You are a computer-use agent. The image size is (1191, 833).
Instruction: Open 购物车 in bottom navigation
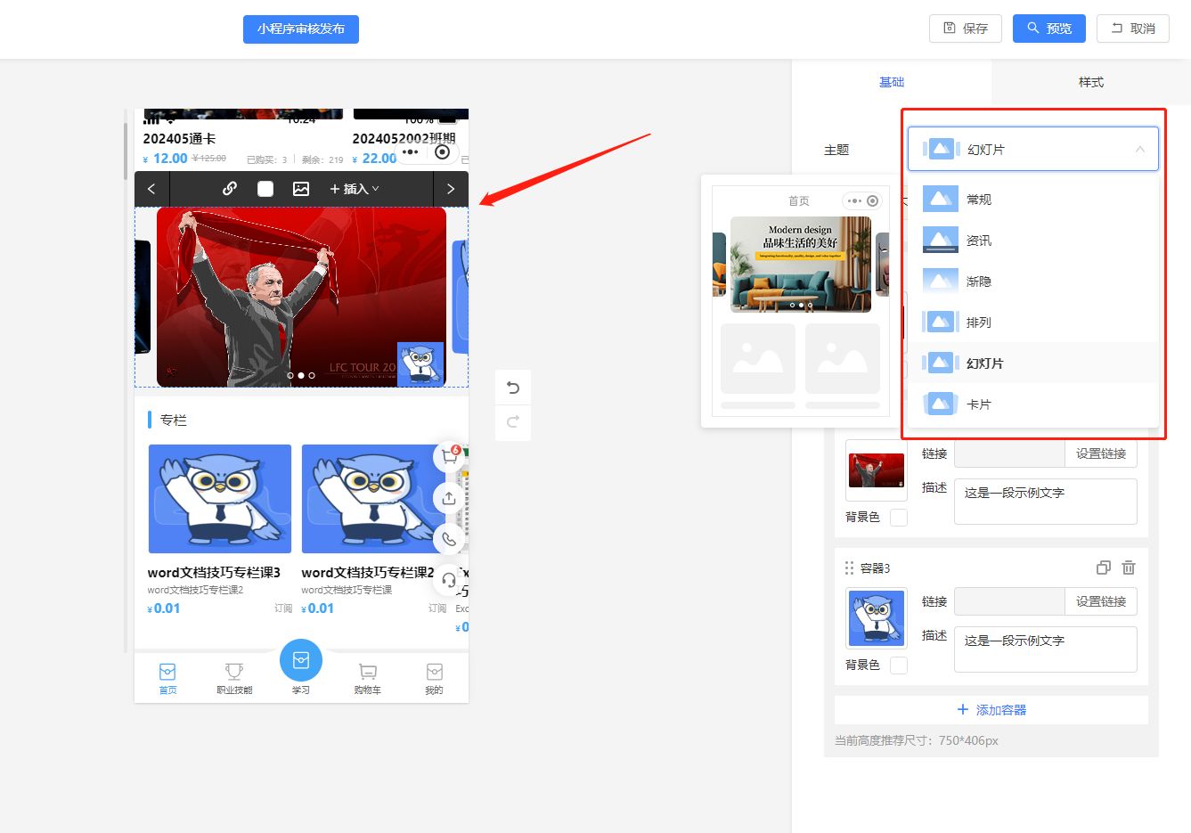(367, 678)
